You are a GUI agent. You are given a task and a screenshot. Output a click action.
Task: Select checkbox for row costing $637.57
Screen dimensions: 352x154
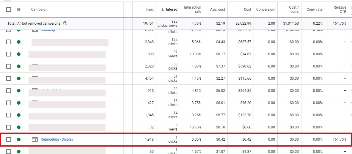pyautogui.click(x=9, y=42)
